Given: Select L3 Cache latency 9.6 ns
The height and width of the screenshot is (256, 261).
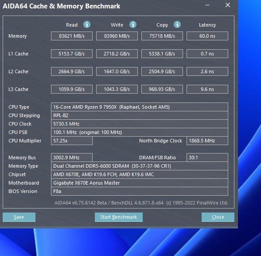Looking at the screenshot, I should [207, 89].
